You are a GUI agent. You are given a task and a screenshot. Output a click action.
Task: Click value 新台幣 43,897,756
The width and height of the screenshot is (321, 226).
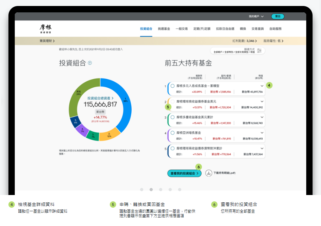tap(252, 92)
